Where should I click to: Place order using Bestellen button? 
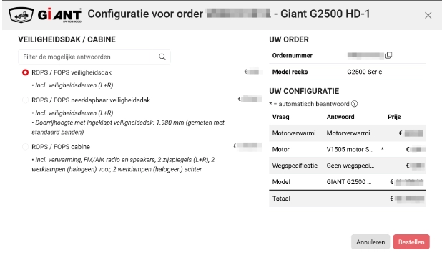(411, 242)
